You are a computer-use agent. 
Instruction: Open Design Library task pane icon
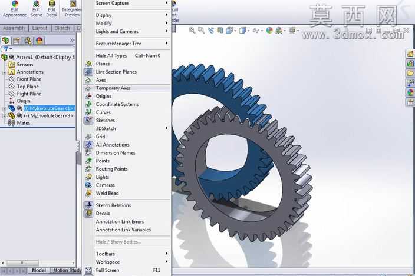pyautogui.click(x=410, y=64)
